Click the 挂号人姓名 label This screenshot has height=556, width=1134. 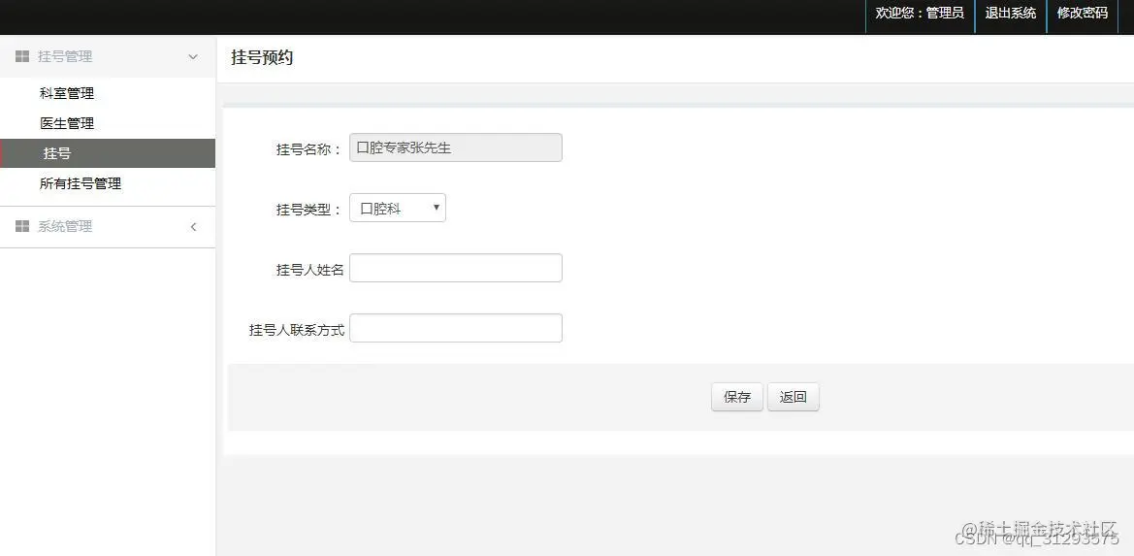click(309, 271)
